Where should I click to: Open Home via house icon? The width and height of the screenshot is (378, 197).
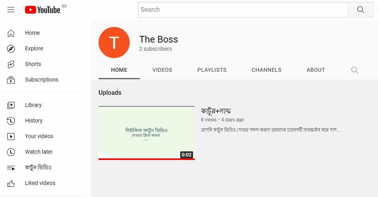pos(11,33)
